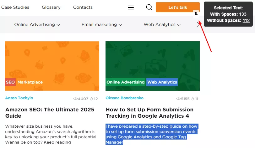Open author Oksana Bondarenko's profile link
Viewport: 255px width, 148px height.
click(x=125, y=98)
